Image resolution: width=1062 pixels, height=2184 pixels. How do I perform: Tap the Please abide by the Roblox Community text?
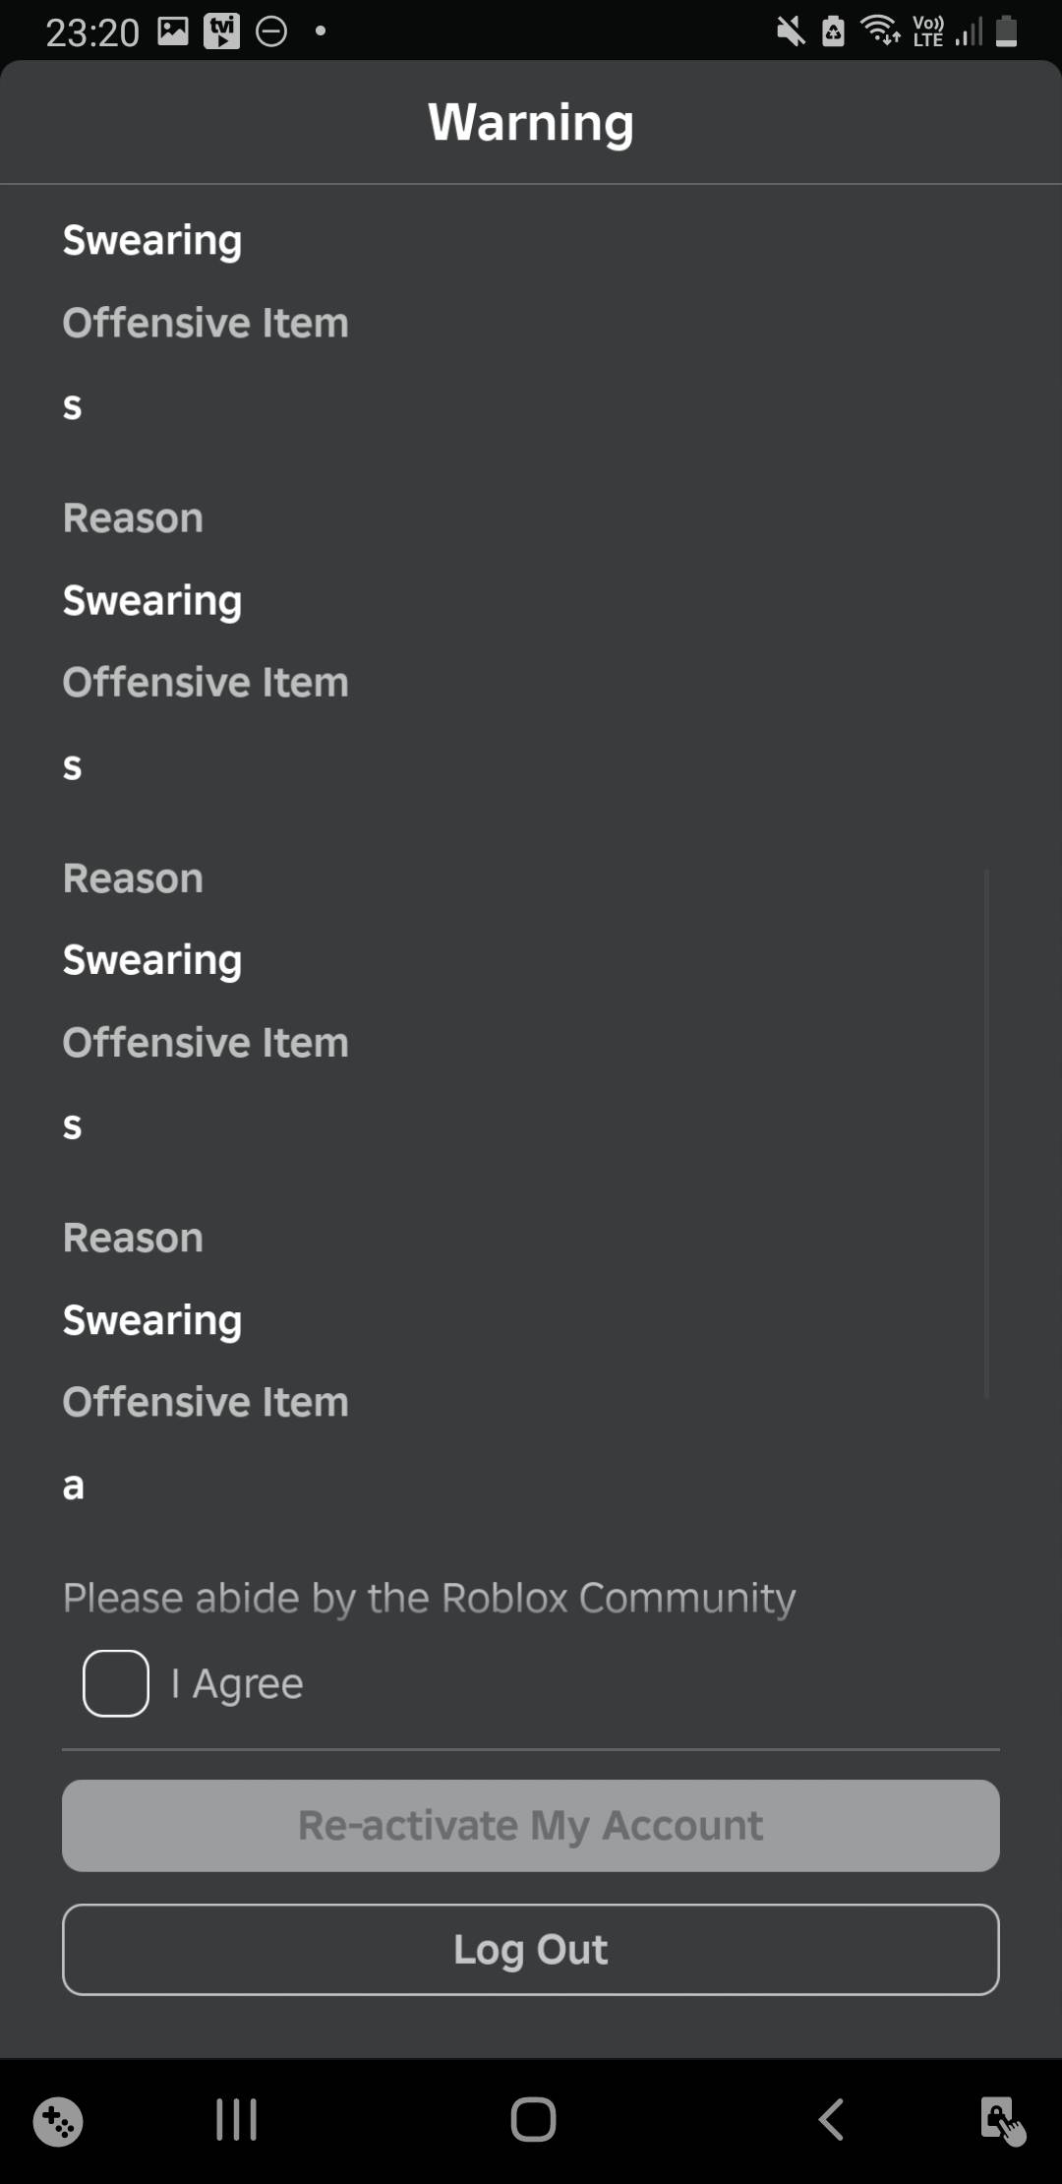coord(430,1599)
